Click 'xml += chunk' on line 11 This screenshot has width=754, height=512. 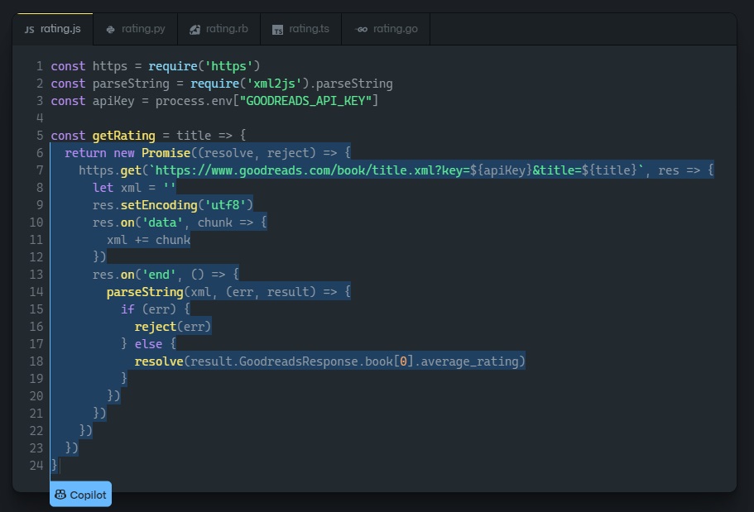[x=149, y=240]
